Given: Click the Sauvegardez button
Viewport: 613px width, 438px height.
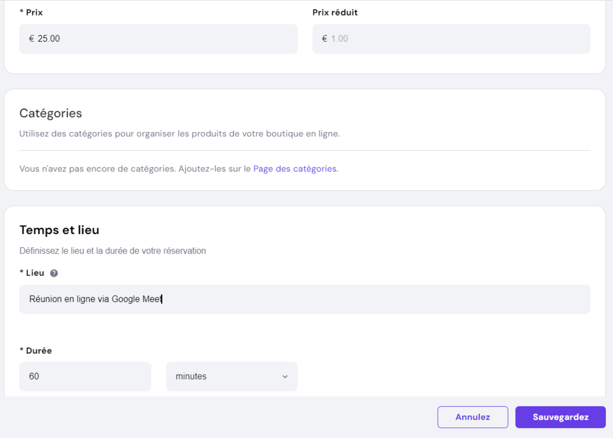Looking at the screenshot, I should (560, 417).
